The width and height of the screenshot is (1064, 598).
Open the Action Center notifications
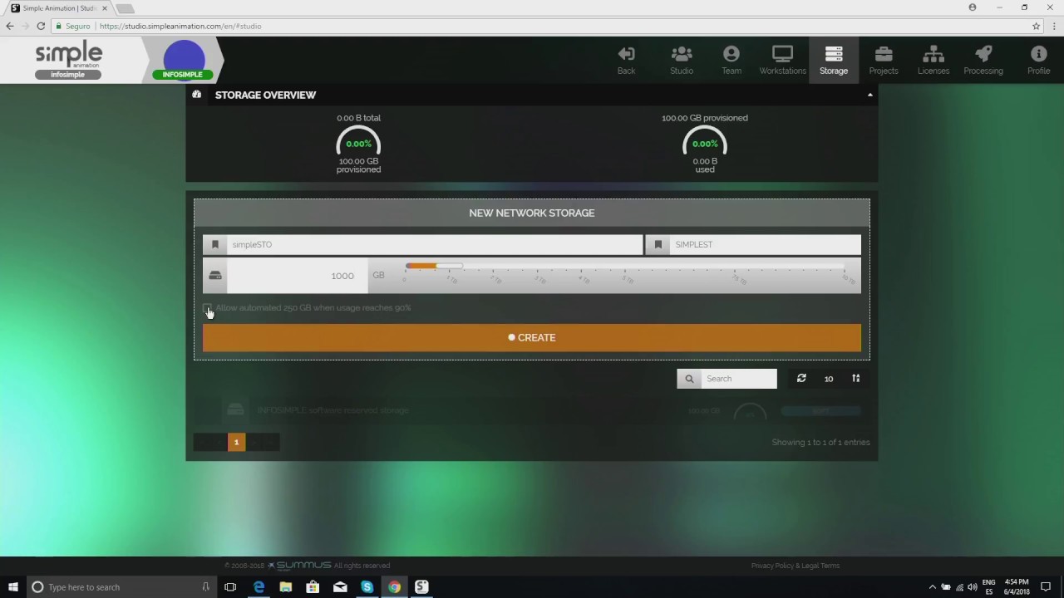[x=1046, y=586]
